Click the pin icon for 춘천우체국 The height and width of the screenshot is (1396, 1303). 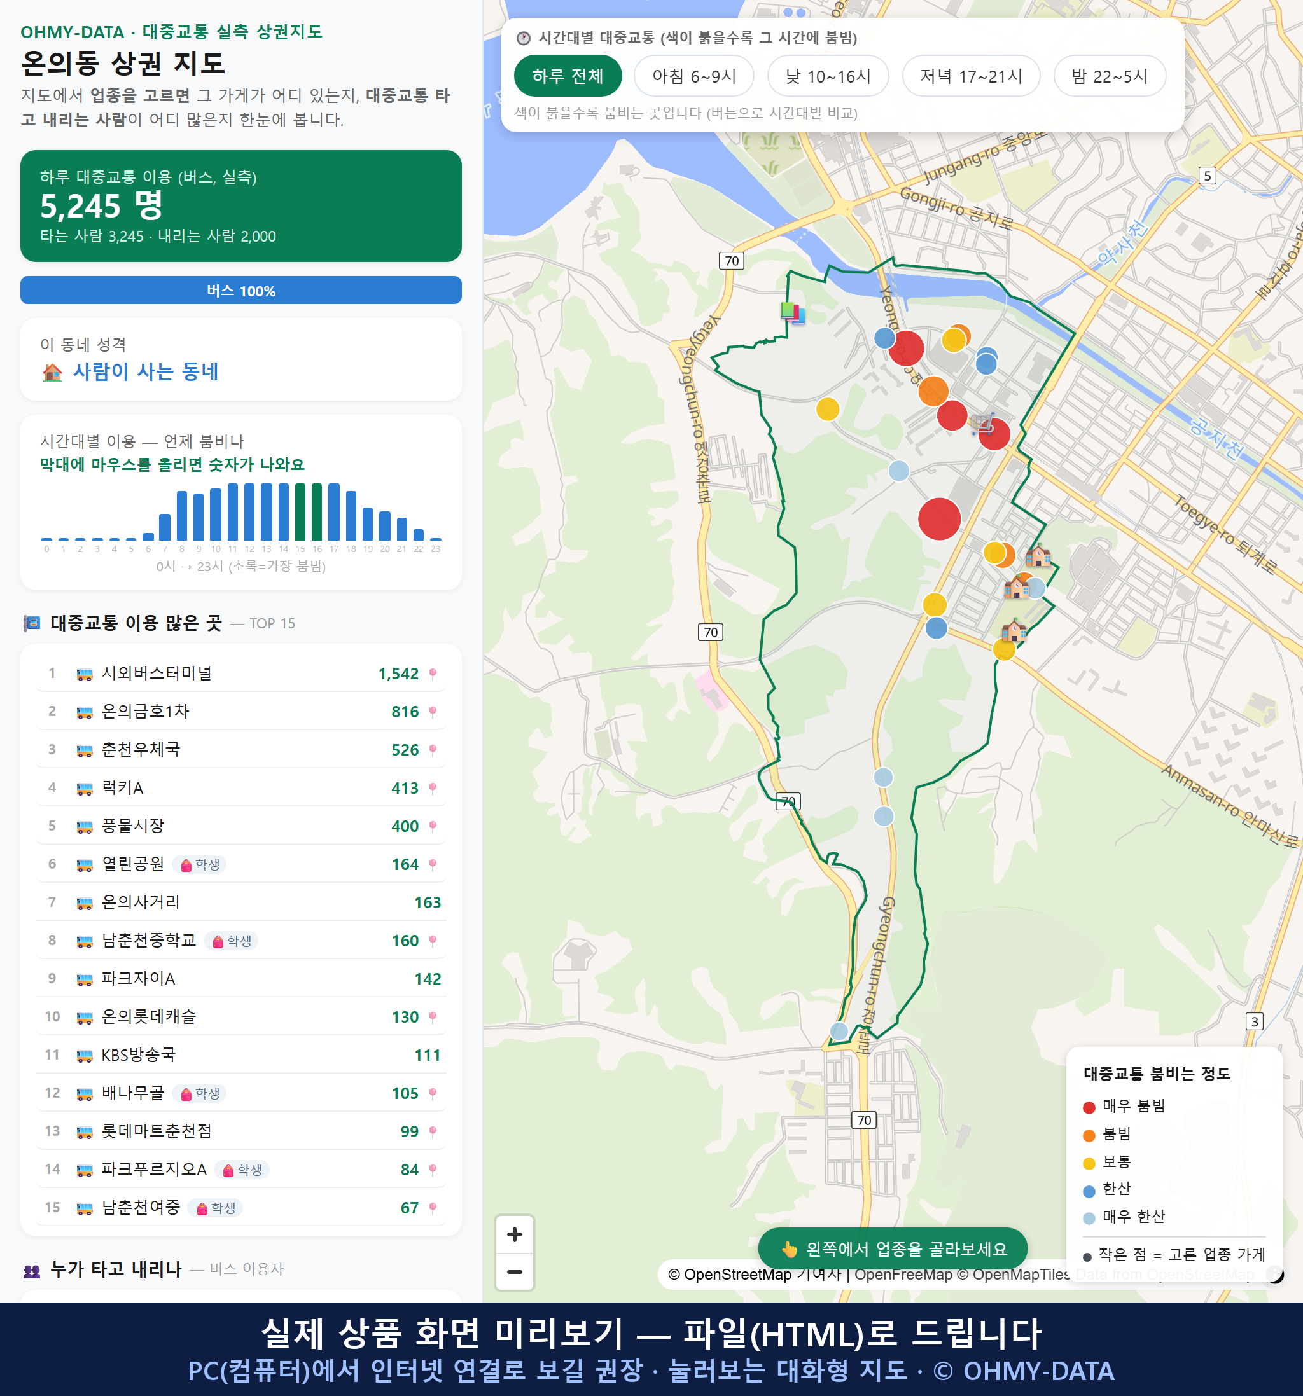click(x=433, y=750)
